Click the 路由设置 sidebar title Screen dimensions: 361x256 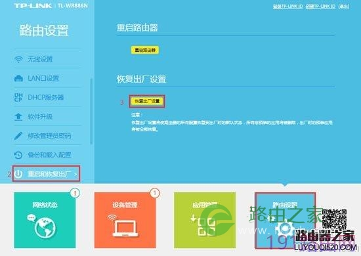click(x=44, y=30)
